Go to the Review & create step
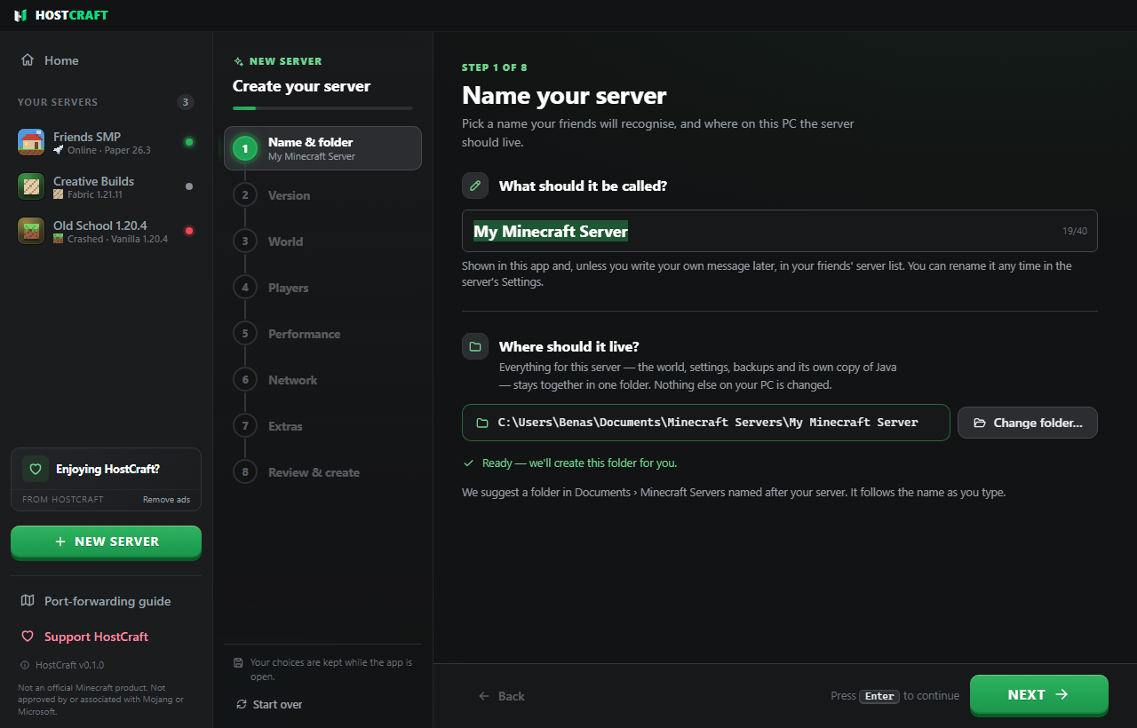The width and height of the screenshot is (1137, 728). click(x=322, y=471)
